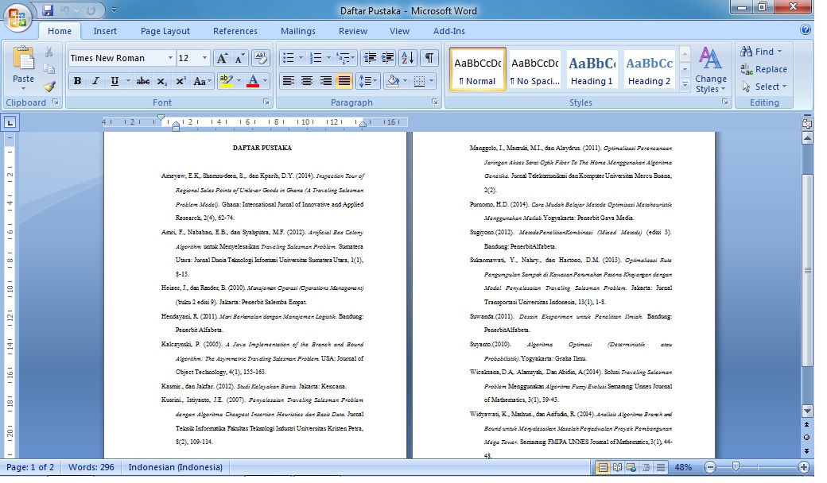Click the zoom slider thumb
827x483 pixels.
(x=736, y=466)
